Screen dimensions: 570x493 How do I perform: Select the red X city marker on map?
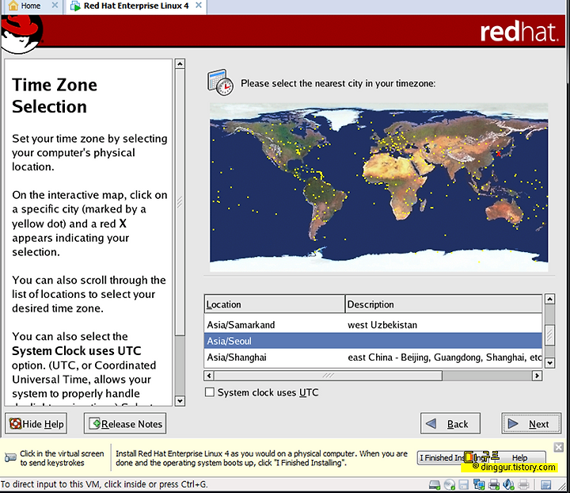499,154
